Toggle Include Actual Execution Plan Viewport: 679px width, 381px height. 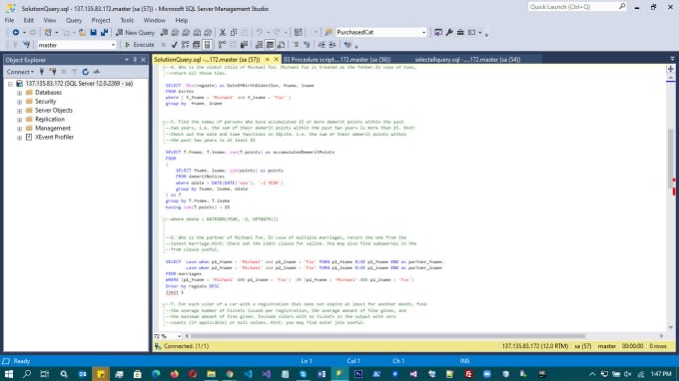pos(222,45)
